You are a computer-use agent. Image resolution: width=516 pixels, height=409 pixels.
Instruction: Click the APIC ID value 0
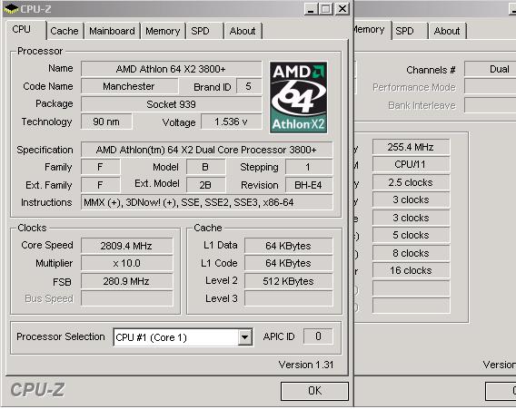(x=318, y=336)
